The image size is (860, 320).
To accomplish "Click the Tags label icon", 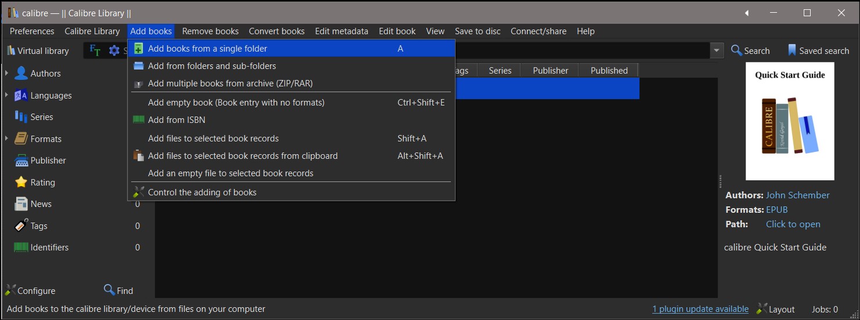I will click(x=21, y=226).
